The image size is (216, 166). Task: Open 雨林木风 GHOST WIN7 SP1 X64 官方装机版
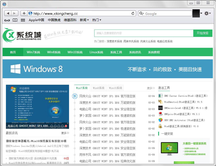point(107,155)
